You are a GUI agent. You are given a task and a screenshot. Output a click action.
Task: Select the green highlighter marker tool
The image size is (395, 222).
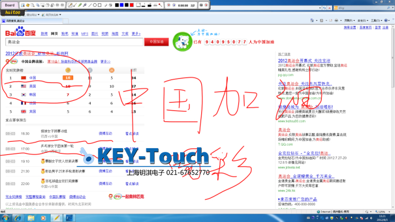click(80, 5)
